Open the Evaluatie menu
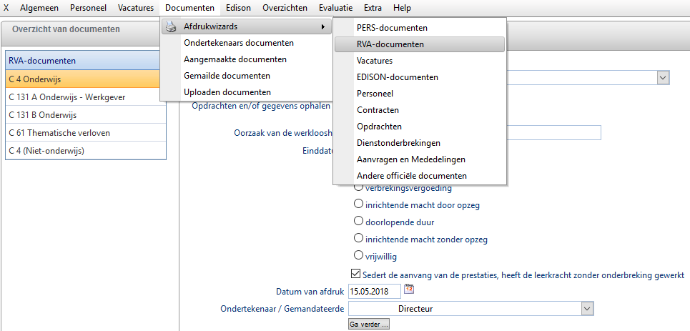Screen dimensions: 690x331 click(336, 7)
